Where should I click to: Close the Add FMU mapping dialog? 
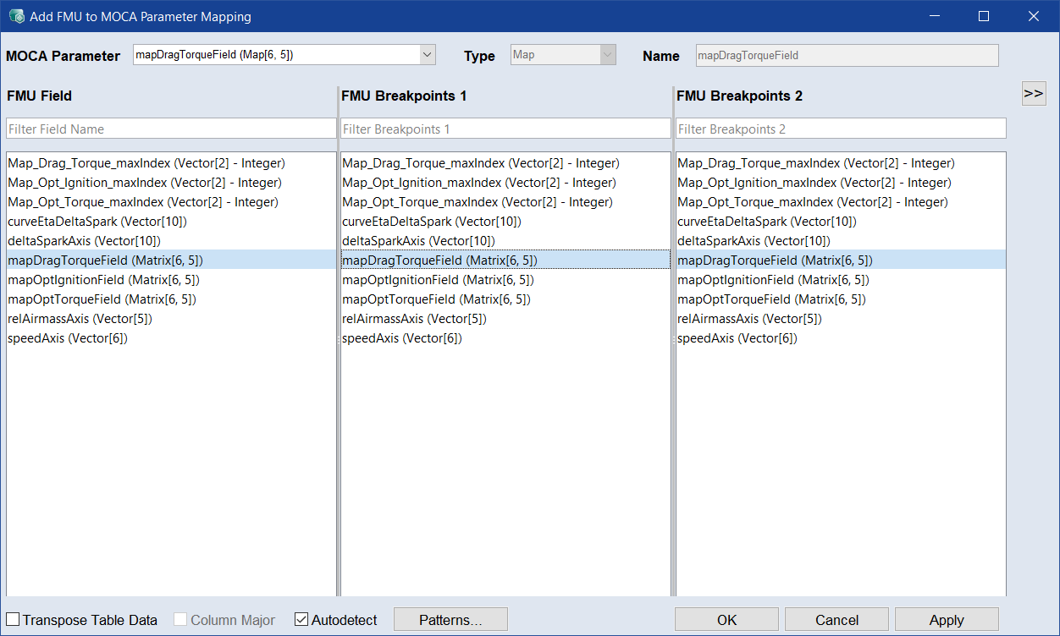tap(1034, 16)
